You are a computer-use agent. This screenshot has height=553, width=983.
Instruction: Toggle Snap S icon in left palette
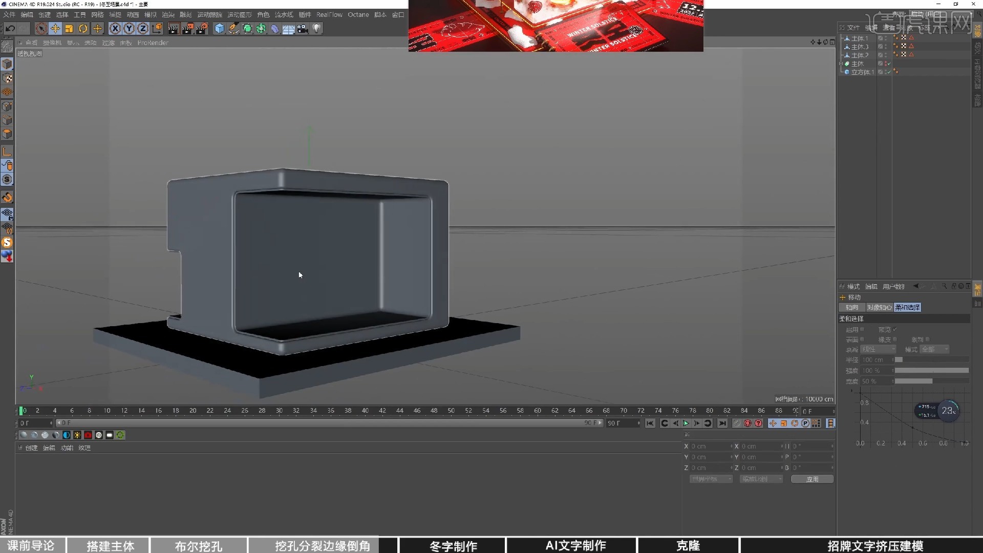coord(7,180)
